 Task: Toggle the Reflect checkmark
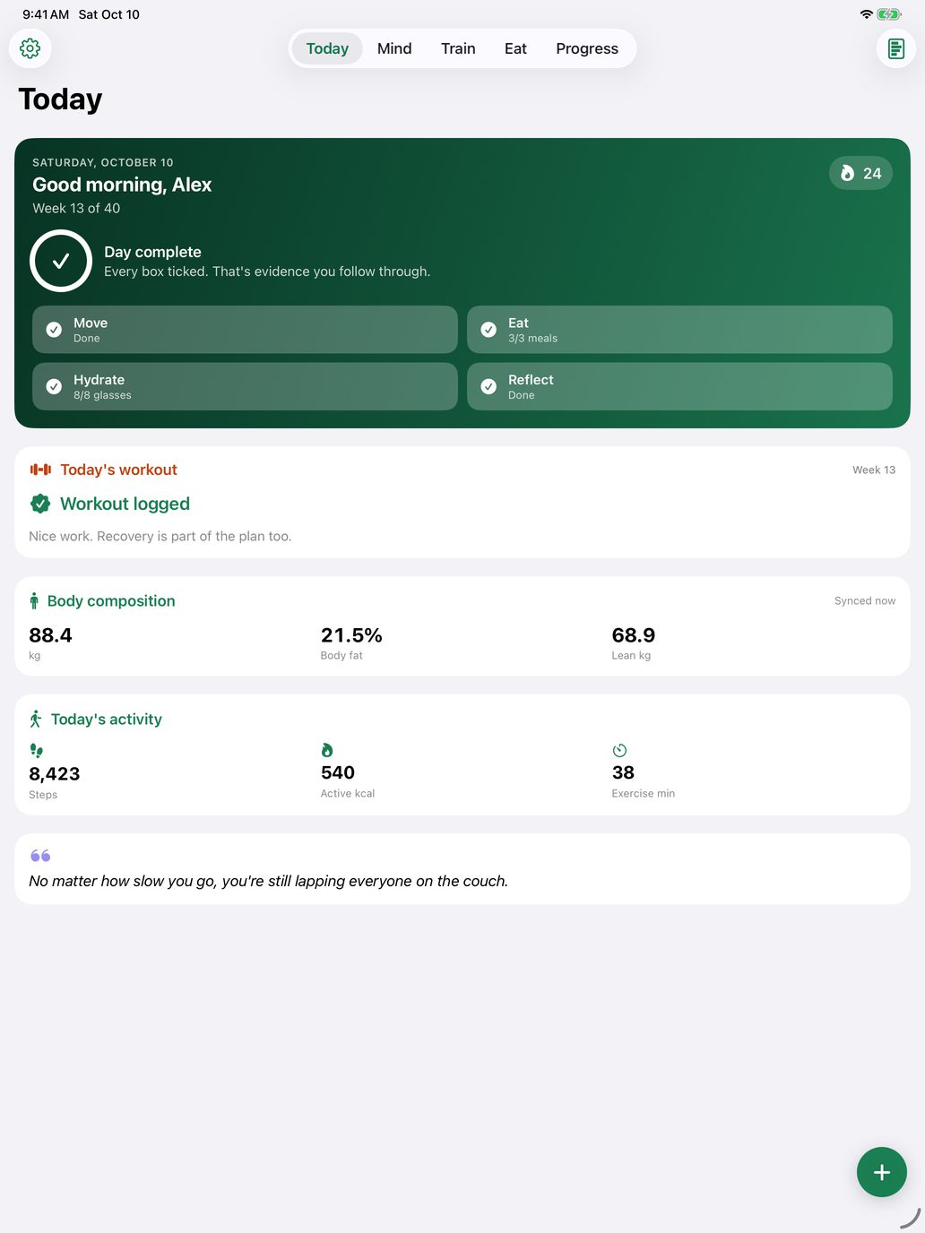tap(488, 386)
